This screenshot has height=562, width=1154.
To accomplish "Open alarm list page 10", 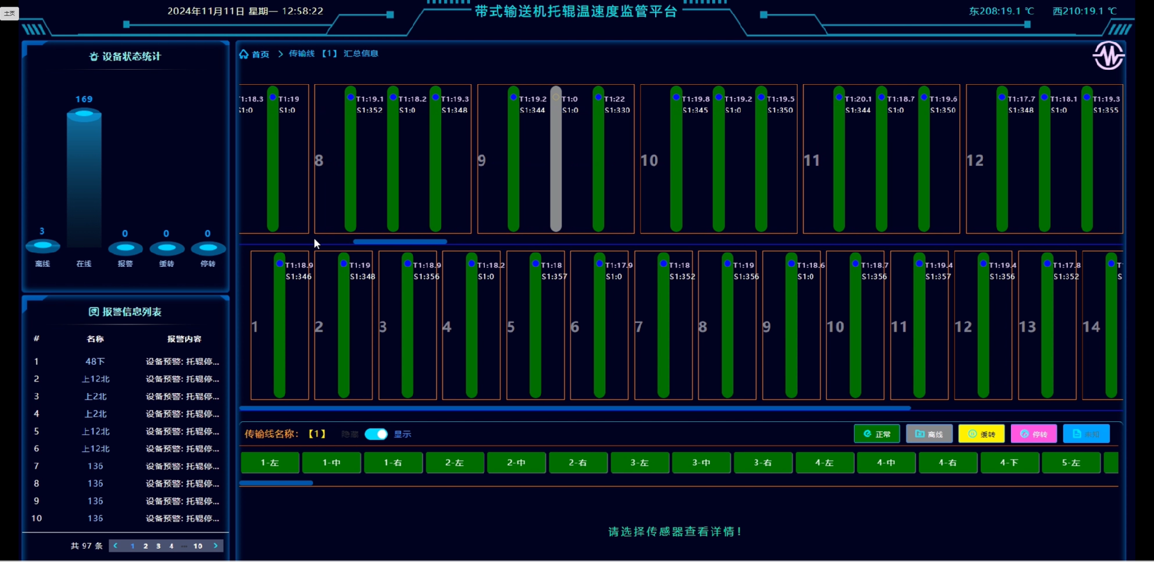I will pyautogui.click(x=198, y=546).
